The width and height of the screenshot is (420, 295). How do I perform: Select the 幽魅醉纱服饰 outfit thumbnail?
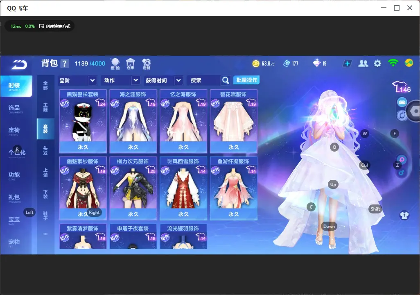pos(83,188)
